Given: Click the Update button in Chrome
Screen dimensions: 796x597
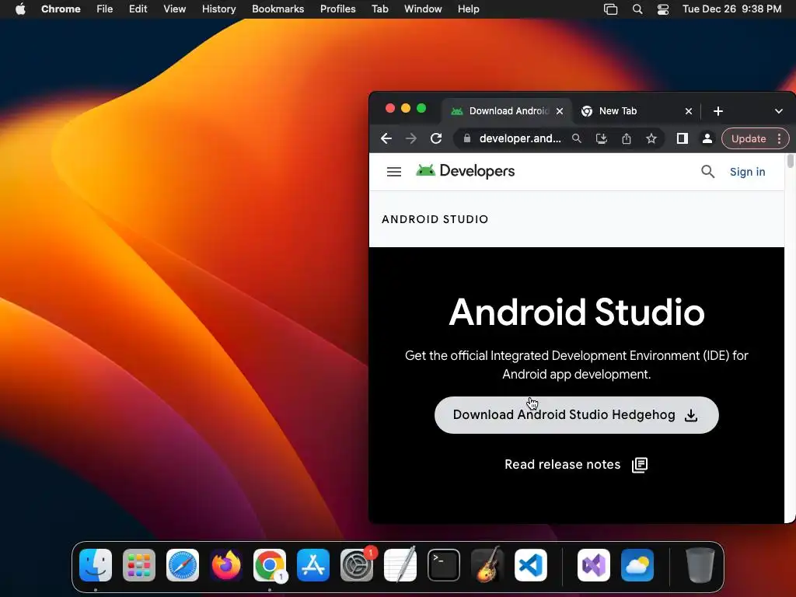Looking at the screenshot, I should coord(749,138).
